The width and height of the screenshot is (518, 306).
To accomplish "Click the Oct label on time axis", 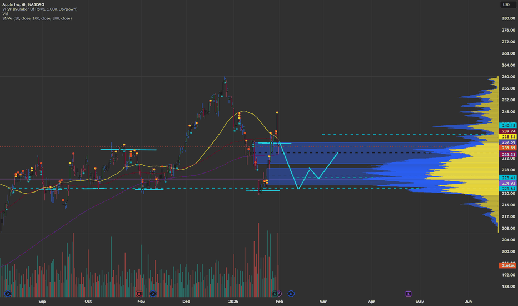I will click(x=88, y=302).
